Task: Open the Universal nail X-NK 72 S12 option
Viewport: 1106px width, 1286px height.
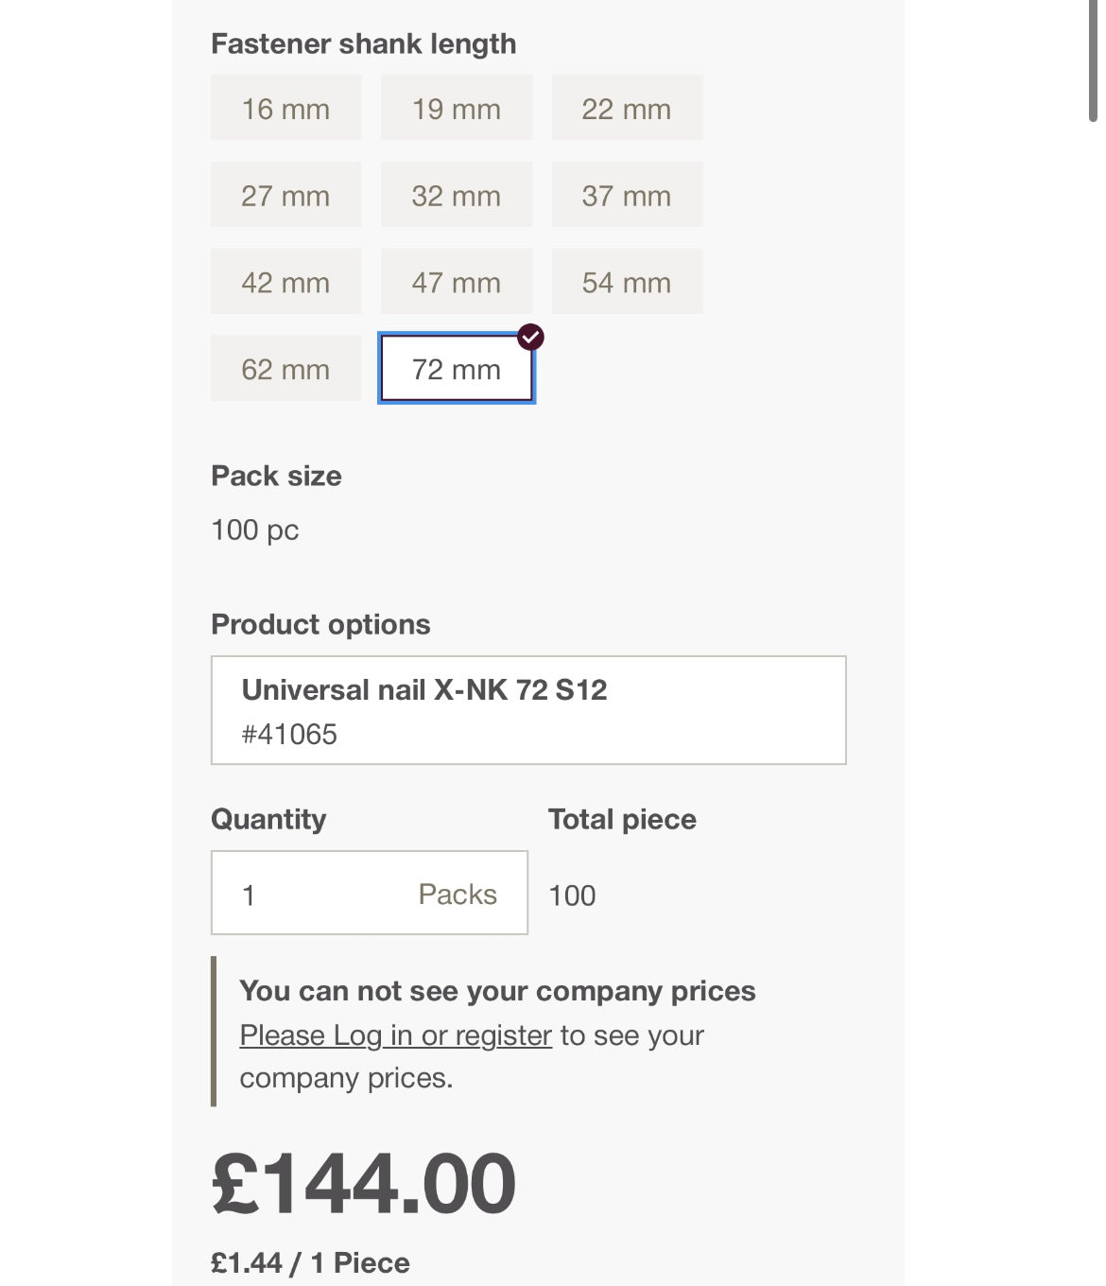Action: tap(527, 710)
